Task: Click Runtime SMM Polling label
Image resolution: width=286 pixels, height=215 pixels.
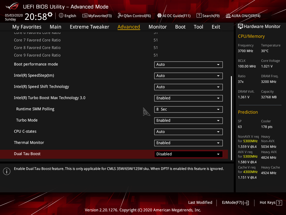Action: (35, 109)
